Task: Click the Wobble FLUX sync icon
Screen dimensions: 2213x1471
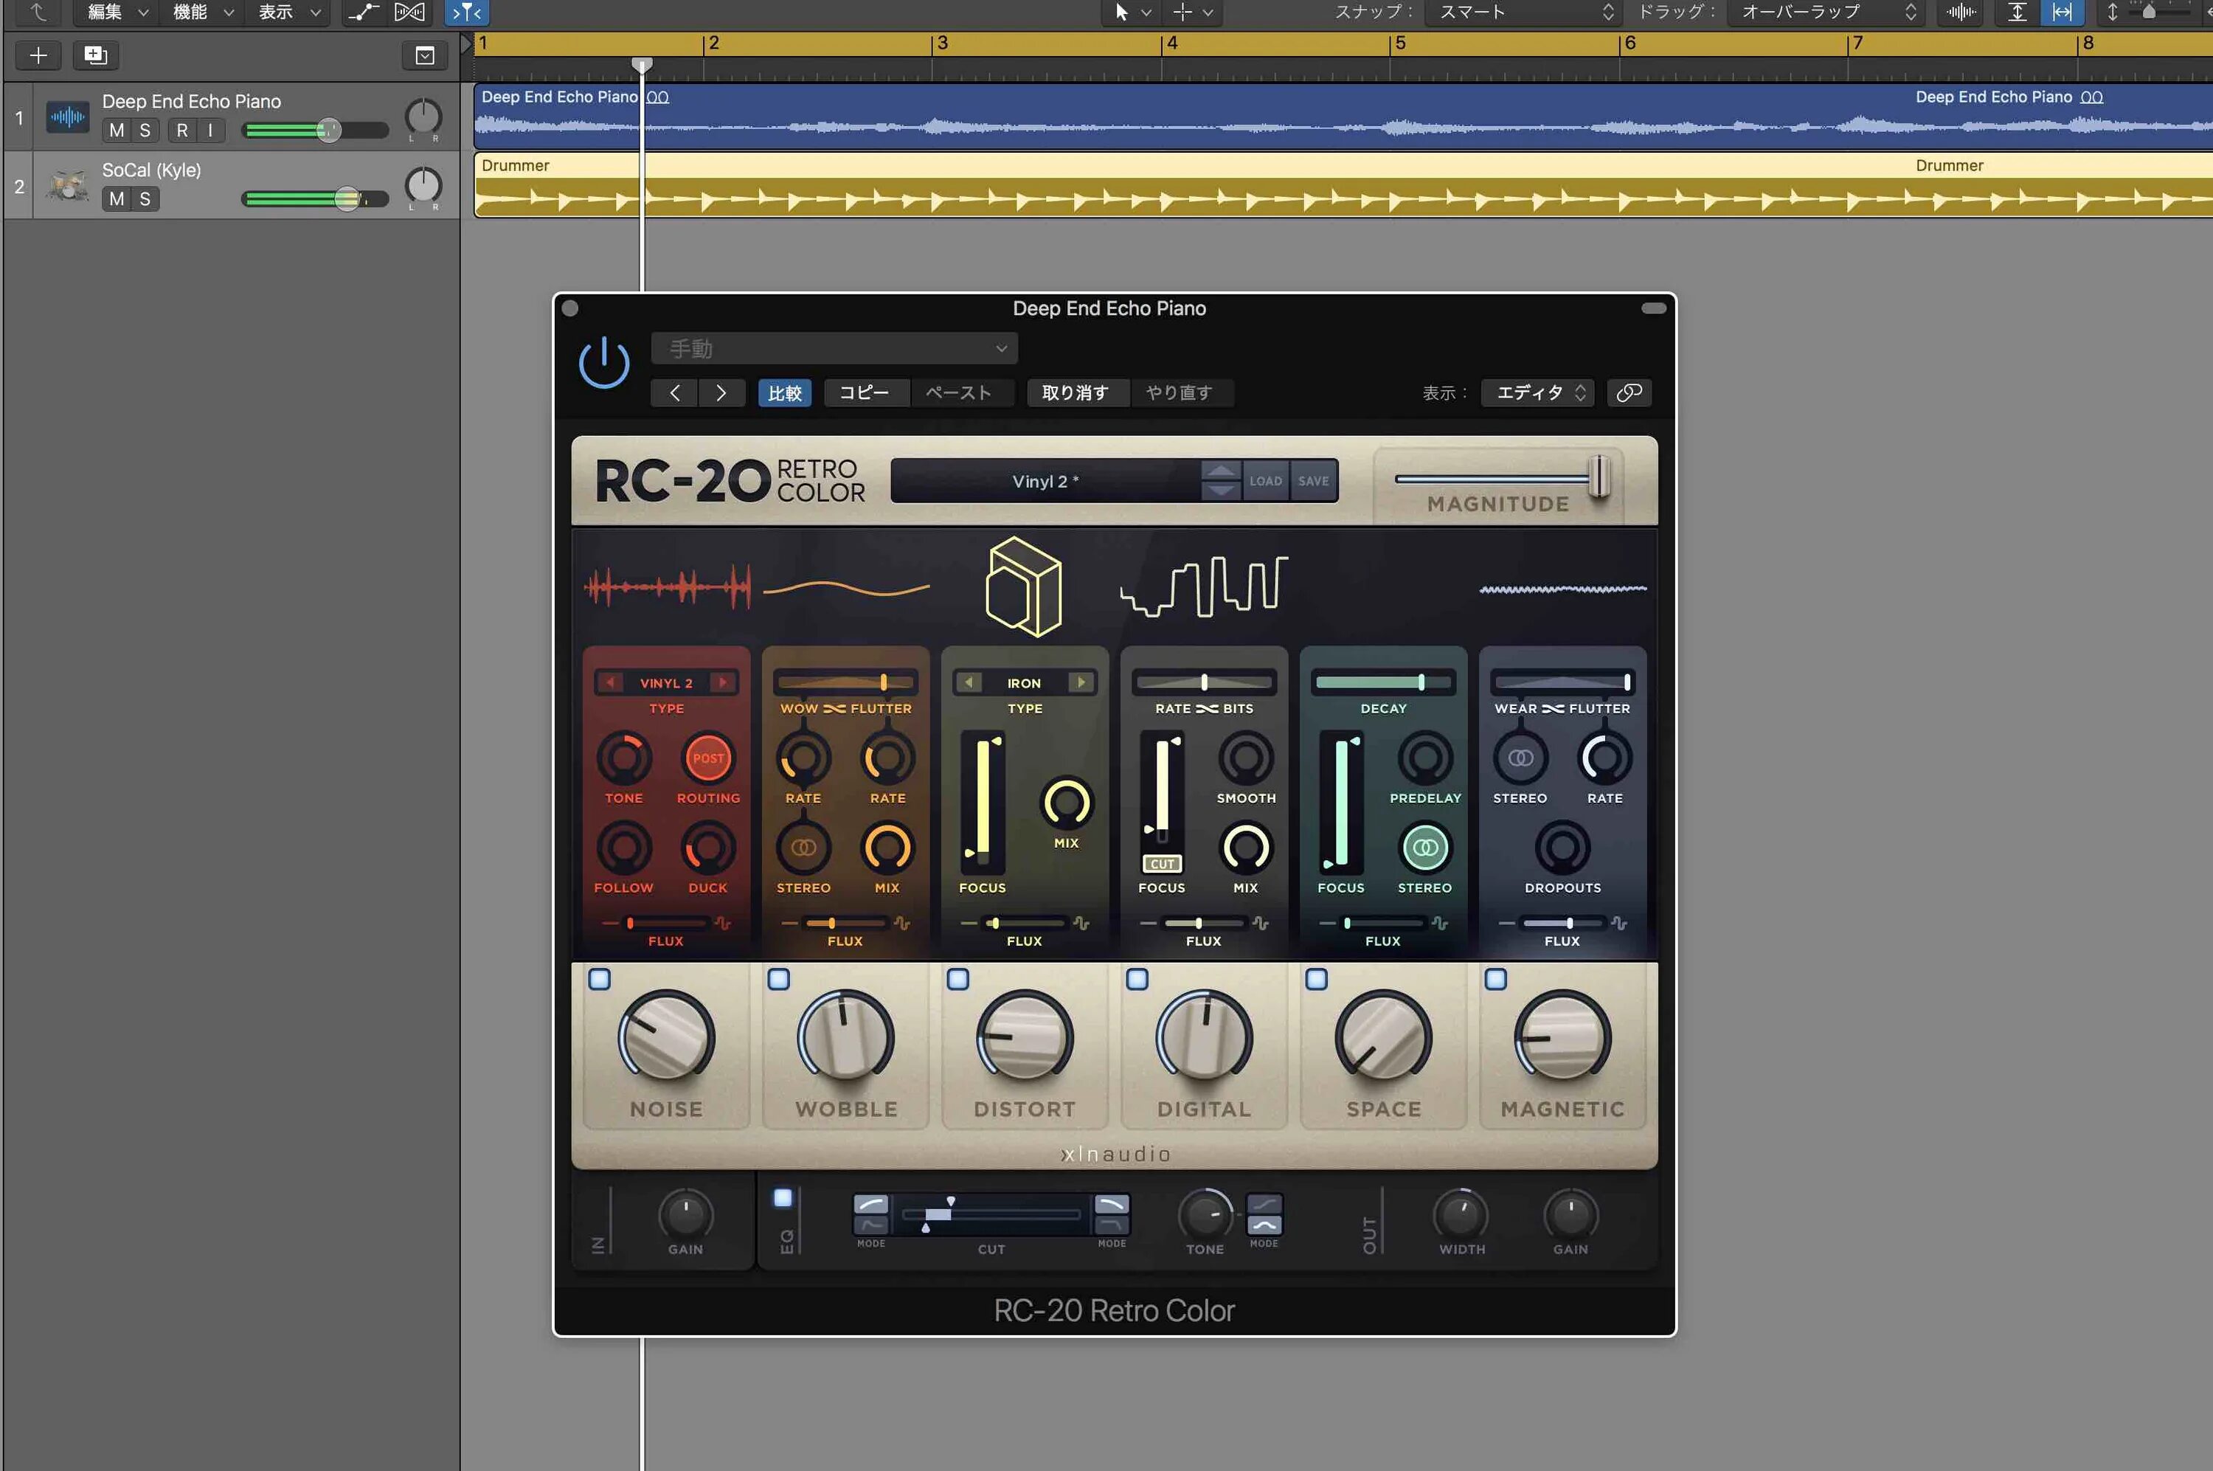Action: click(901, 923)
